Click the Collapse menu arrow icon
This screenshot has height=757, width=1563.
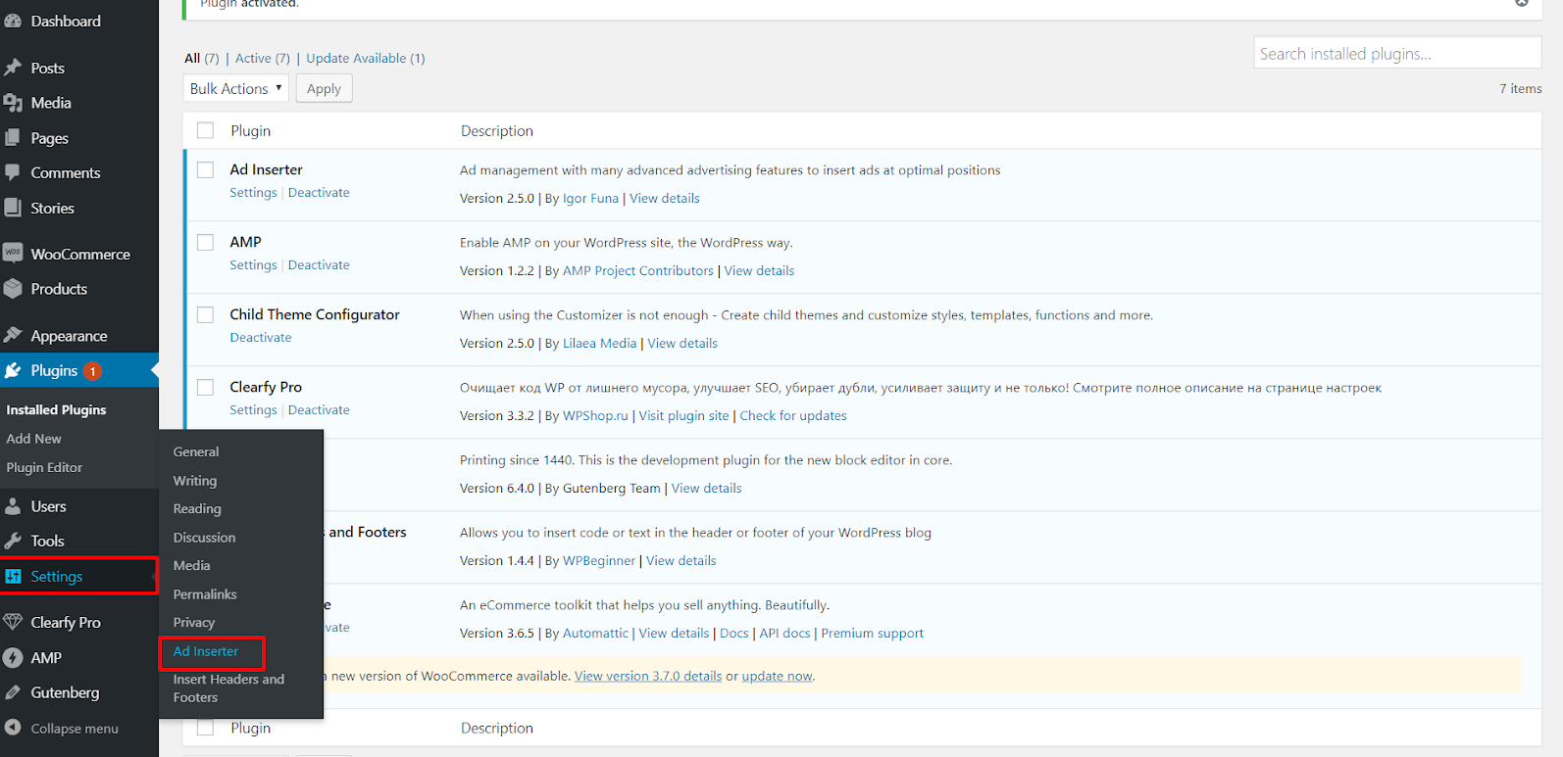pyautogui.click(x=13, y=728)
